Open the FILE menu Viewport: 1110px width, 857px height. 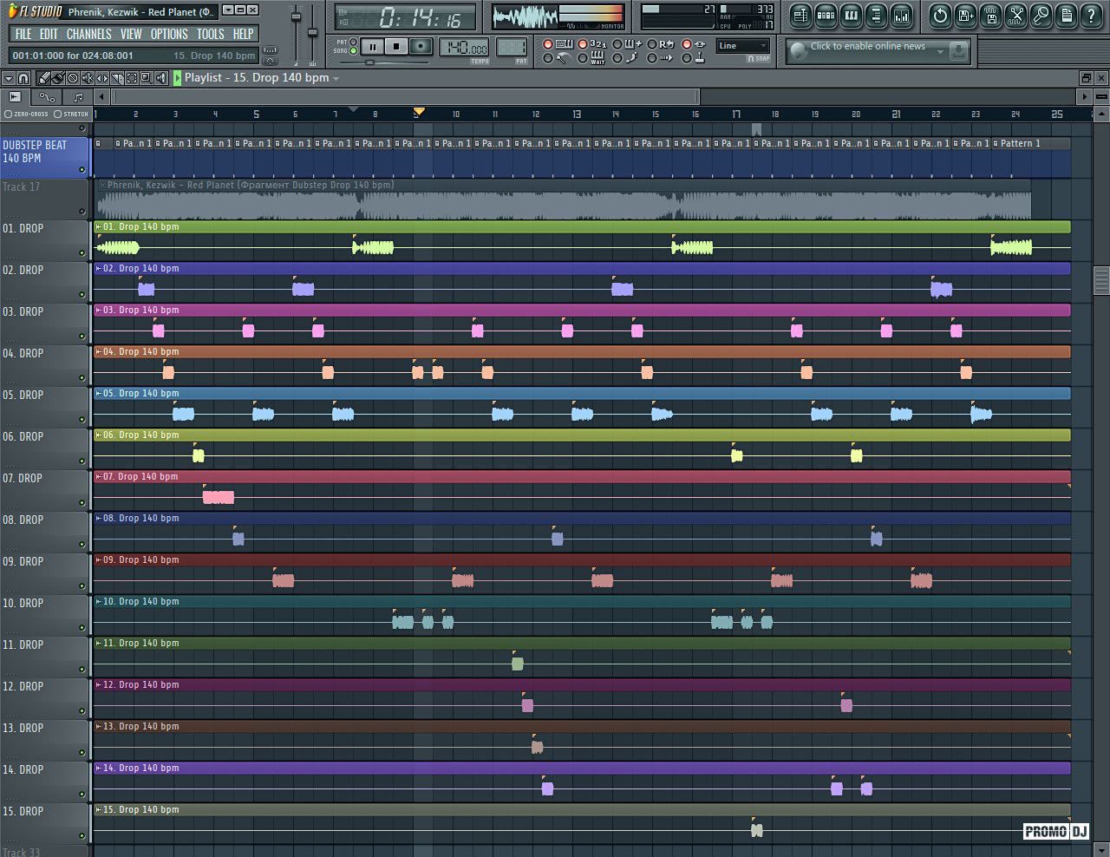23,34
